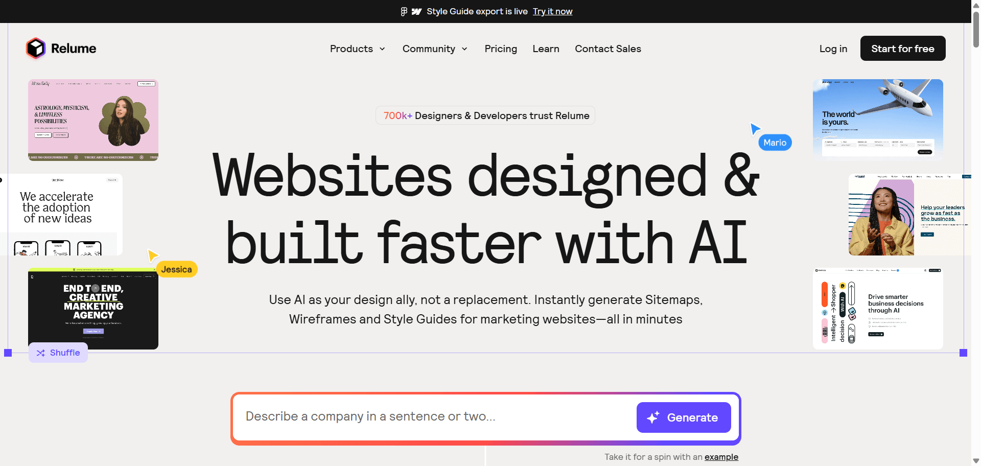Screen dimensions: 981x466
Task: Click the Webflow icon in announcement bar
Action: 416,11
